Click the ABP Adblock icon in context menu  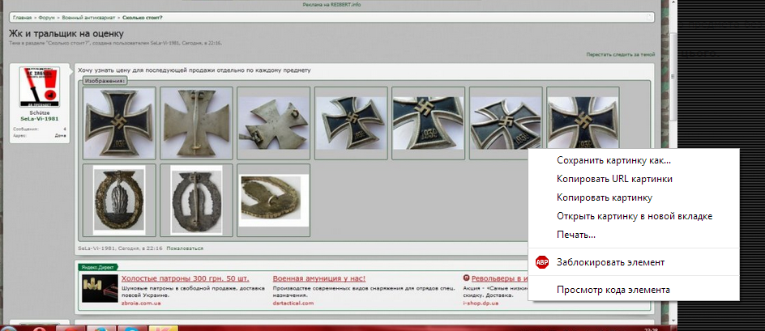(541, 262)
